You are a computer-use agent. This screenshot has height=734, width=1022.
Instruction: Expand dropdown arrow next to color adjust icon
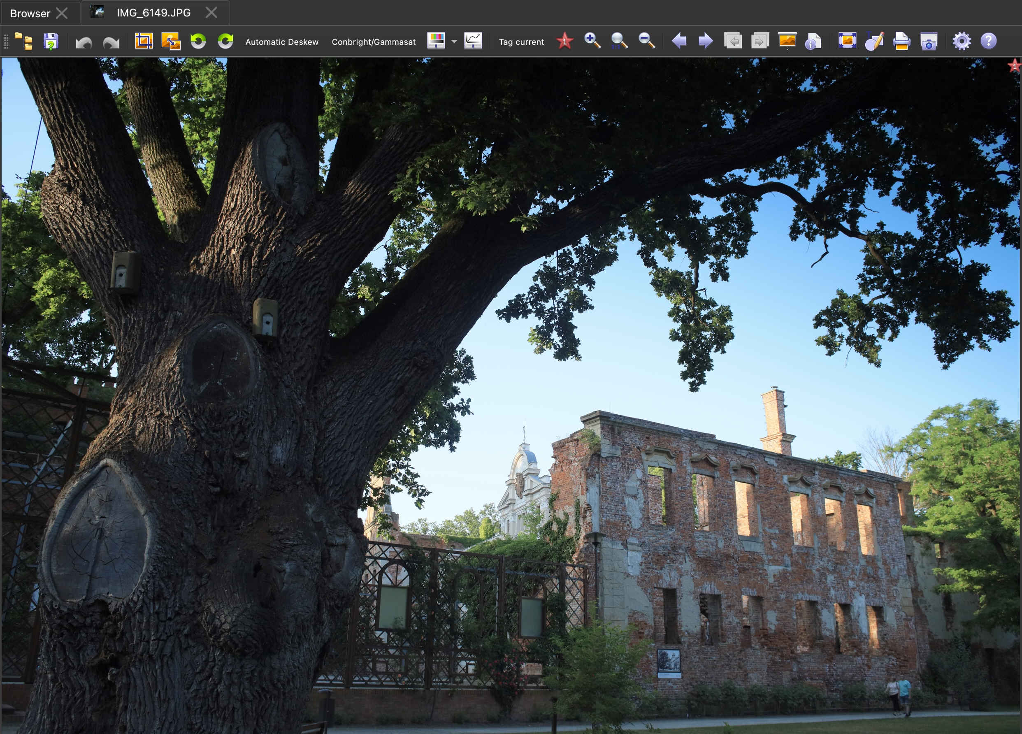click(x=454, y=42)
